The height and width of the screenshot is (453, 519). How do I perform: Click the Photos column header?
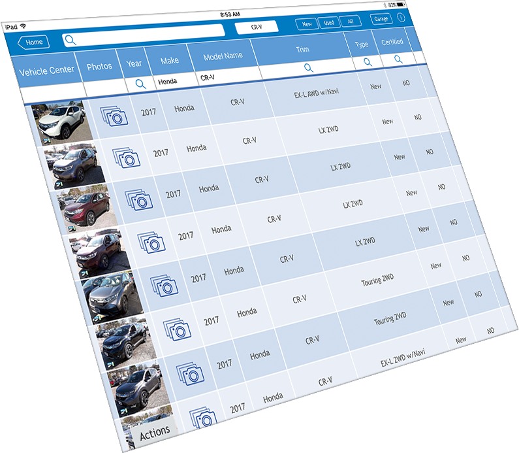point(99,66)
